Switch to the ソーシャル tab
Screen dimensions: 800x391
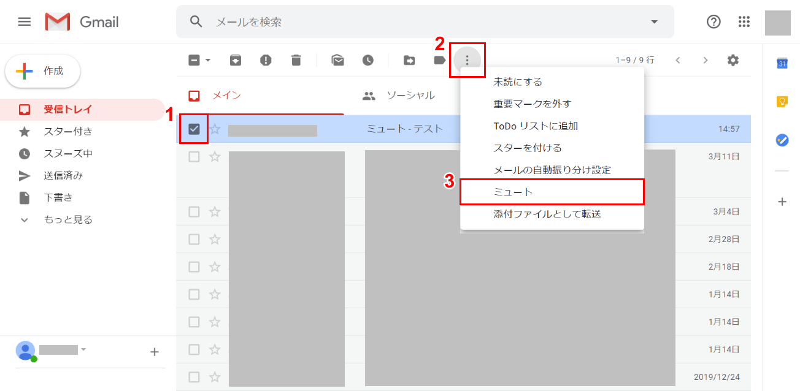pyautogui.click(x=410, y=96)
